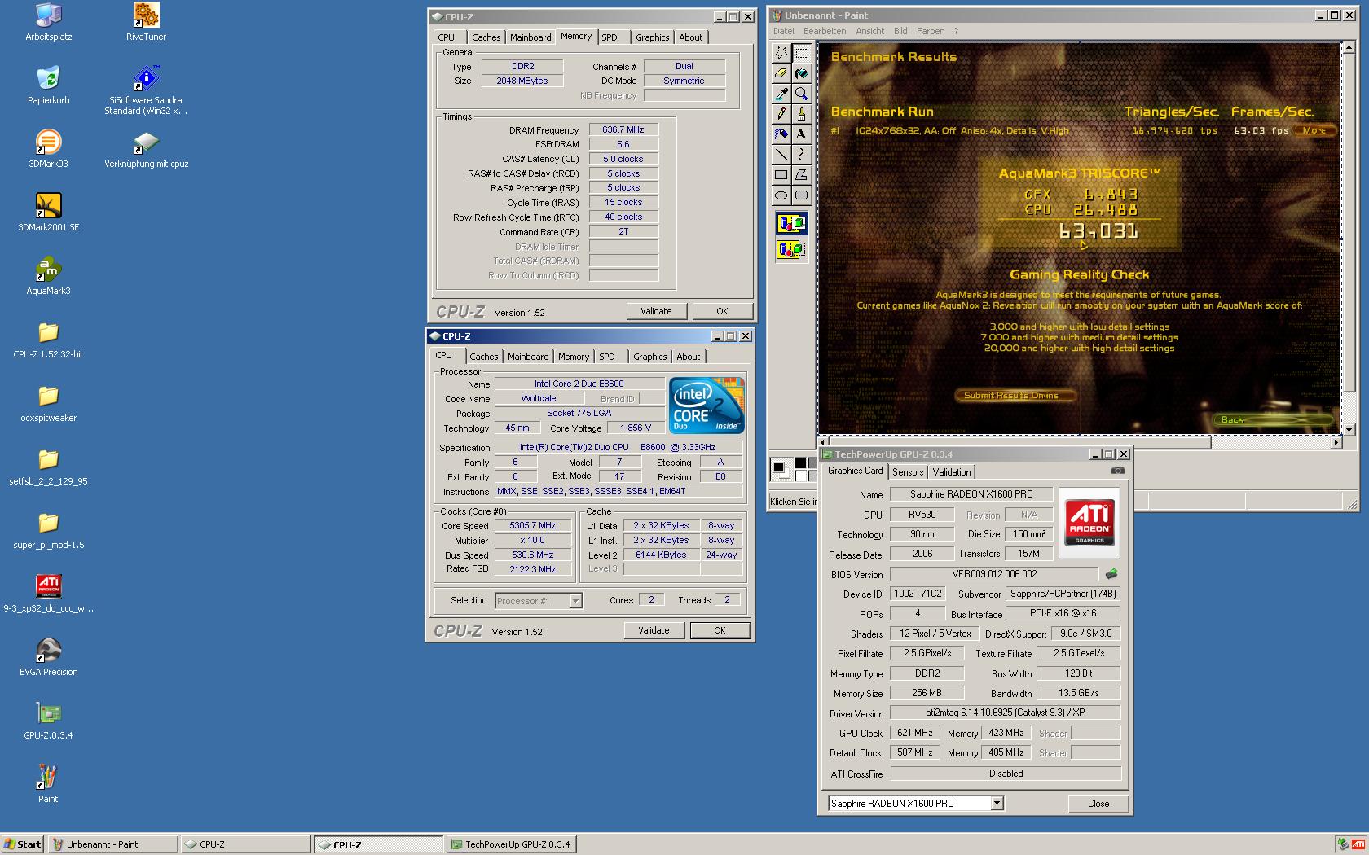Open the Bearbeiten menu in Paint
This screenshot has width=1369, height=855.
coord(825,31)
